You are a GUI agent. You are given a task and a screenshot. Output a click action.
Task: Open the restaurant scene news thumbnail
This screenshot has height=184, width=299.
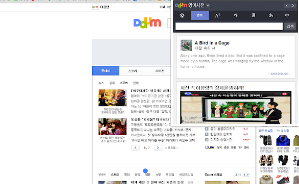click(x=113, y=98)
